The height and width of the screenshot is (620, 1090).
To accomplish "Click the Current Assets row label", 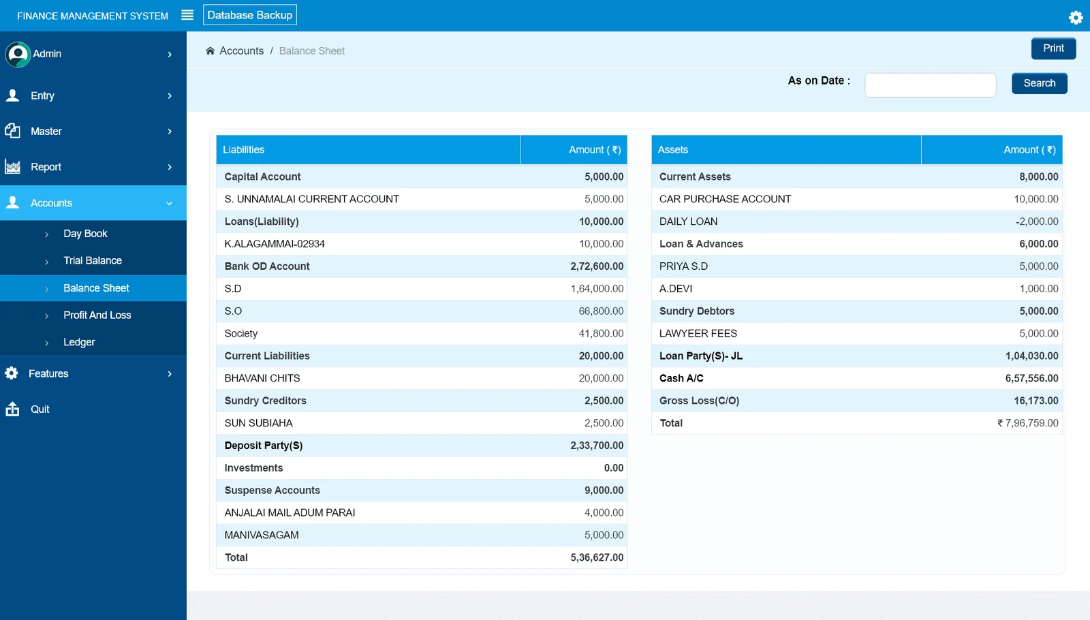I will tap(695, 176).
